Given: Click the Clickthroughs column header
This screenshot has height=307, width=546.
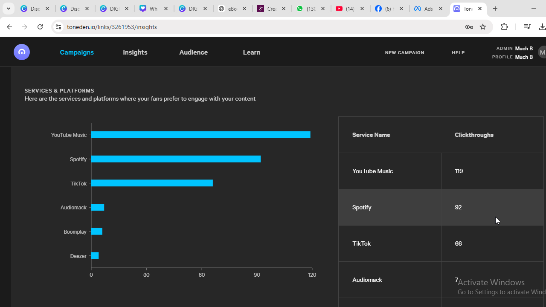Looking at the screenshot, I should (x=474, y=135).
